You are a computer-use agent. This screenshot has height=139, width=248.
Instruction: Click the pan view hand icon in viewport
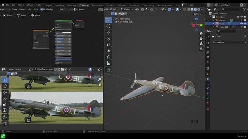[201, 39]
